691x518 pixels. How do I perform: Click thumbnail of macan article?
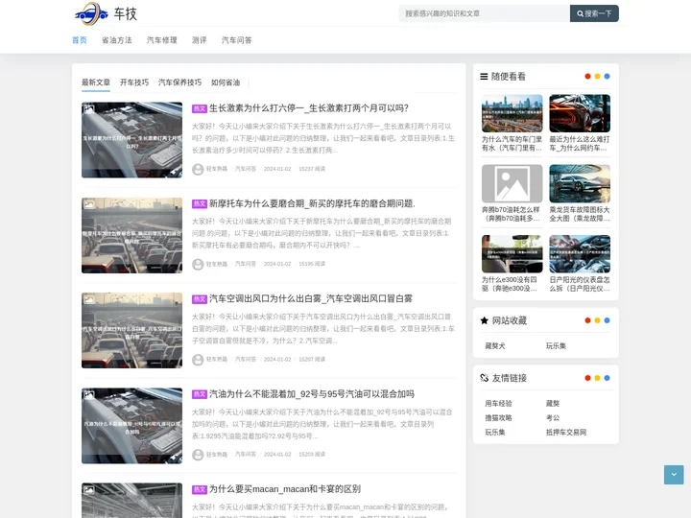click(x=131, y=501)
